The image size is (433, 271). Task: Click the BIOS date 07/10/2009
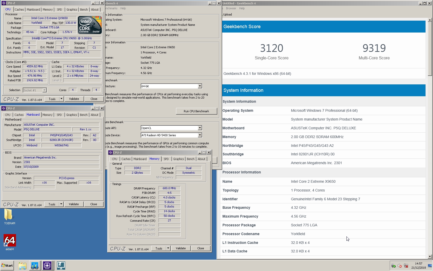click(x=61, y=167)
